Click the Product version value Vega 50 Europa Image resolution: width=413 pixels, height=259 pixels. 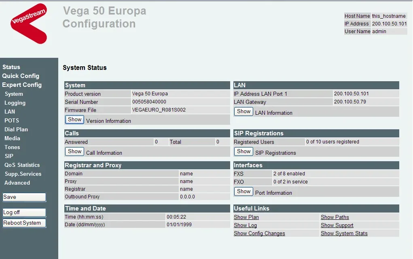(x=150, y=93)
